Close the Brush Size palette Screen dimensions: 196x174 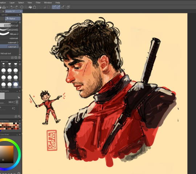click(20, 61)
